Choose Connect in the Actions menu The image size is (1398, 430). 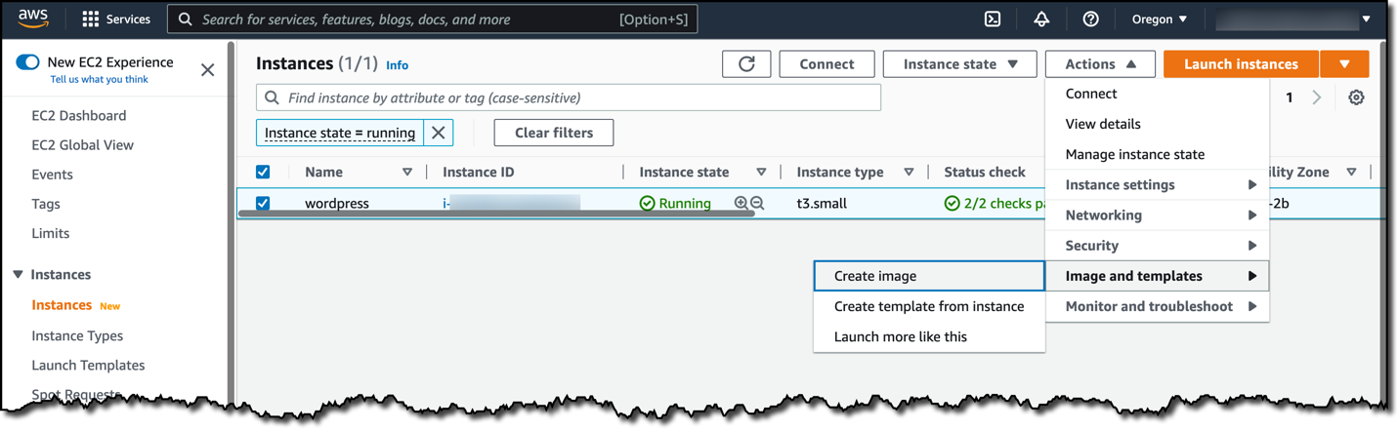pos(1157,94)
